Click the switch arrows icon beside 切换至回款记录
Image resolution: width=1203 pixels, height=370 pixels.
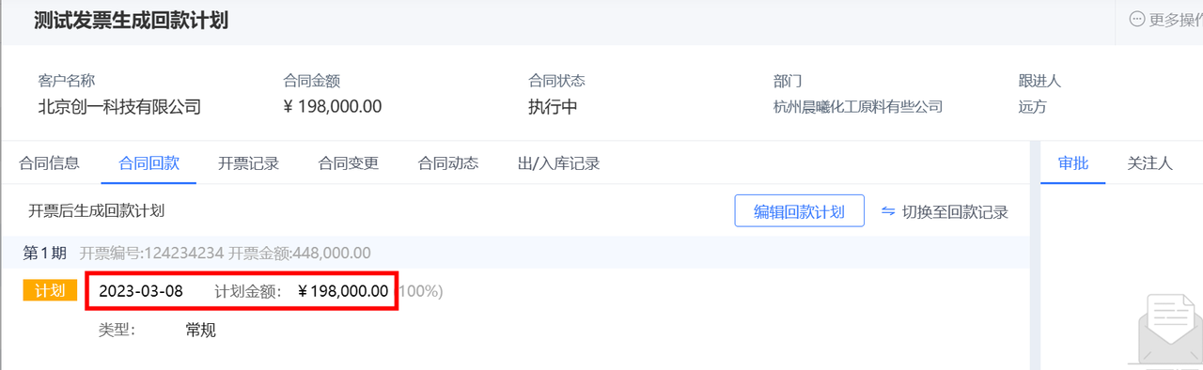coord(888,211)
